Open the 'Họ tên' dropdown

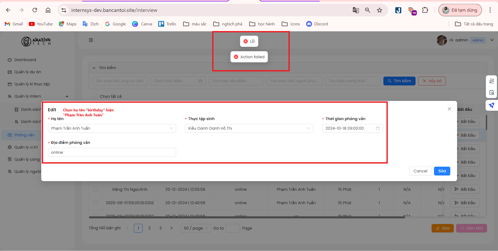(x=112, y=128)
